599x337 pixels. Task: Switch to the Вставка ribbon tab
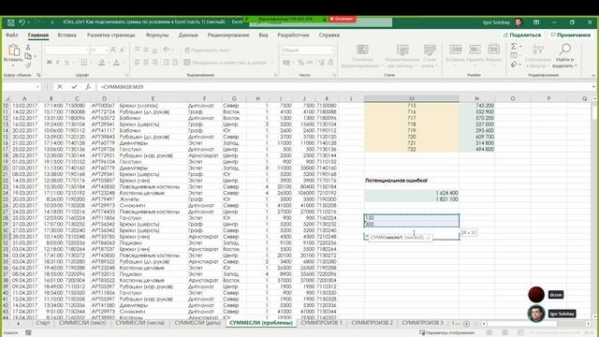(66, 35)
